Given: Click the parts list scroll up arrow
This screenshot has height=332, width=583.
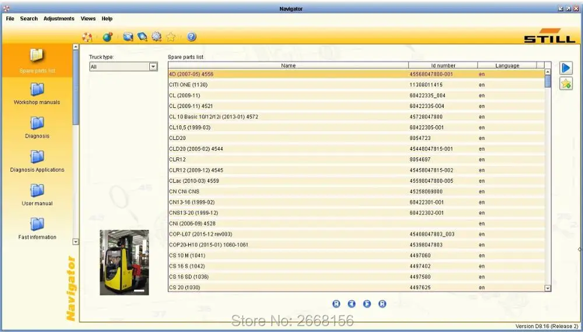Looking at the screenshot, I should pos(547,72).
